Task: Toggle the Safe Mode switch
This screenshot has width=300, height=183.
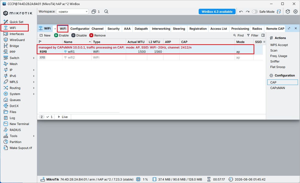Action: (x=255, y=11)
